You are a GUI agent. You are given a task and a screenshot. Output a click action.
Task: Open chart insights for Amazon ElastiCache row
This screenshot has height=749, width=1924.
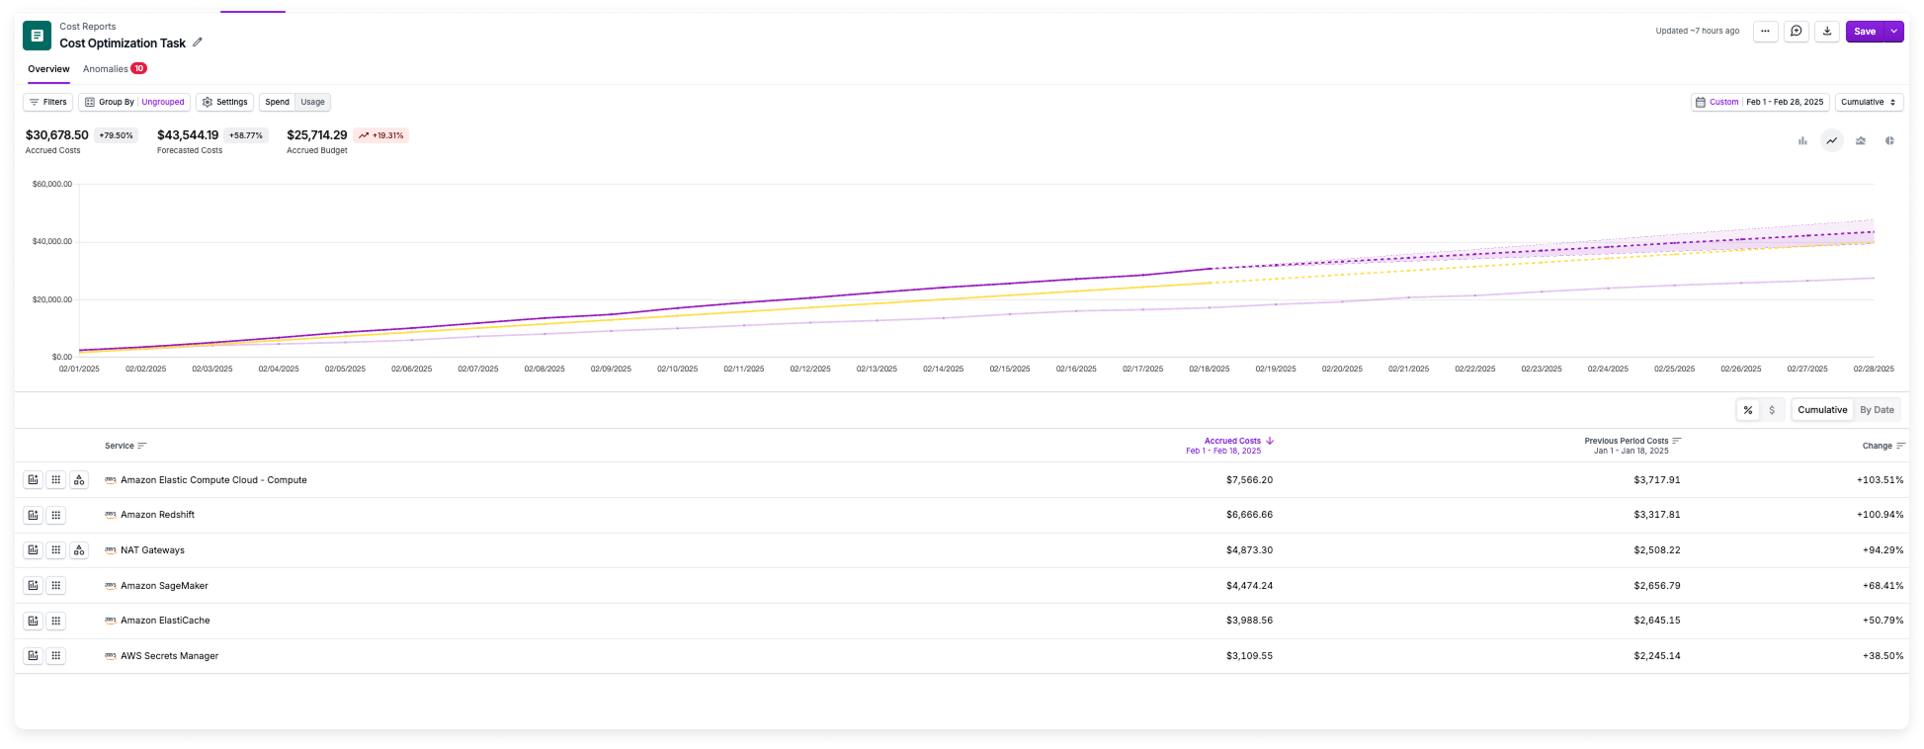33,621
